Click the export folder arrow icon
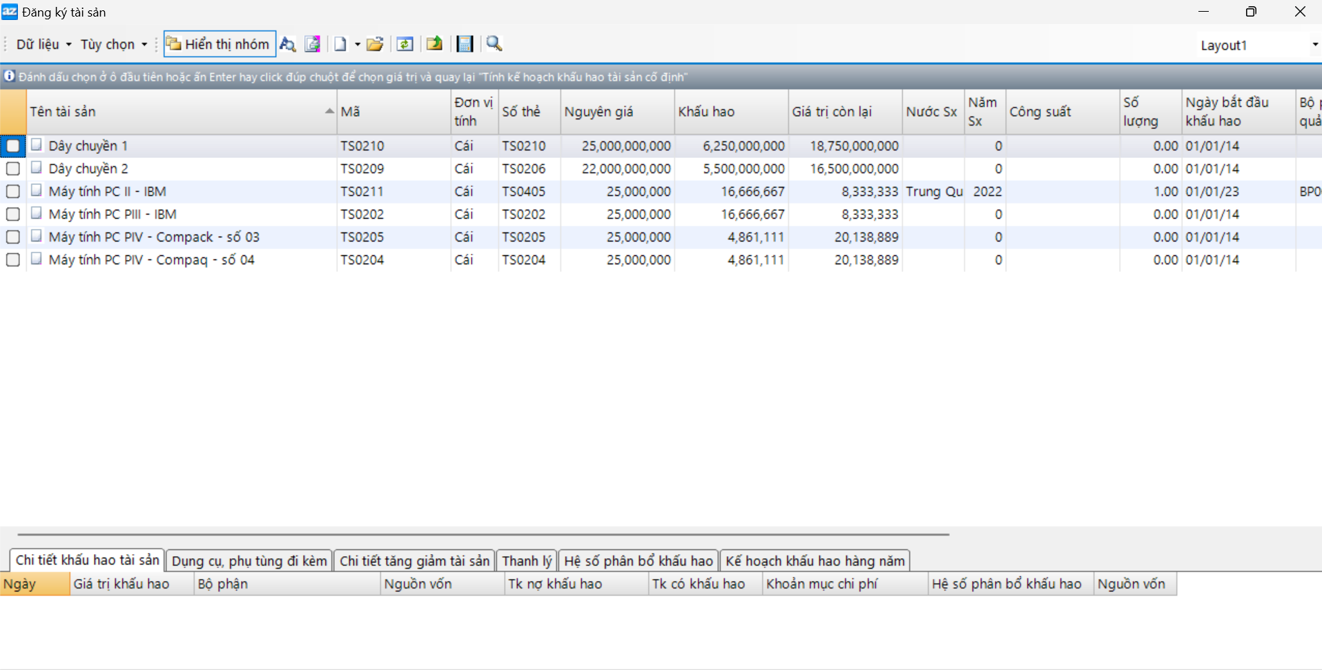The image size is (1322, 670). [434, 44]
